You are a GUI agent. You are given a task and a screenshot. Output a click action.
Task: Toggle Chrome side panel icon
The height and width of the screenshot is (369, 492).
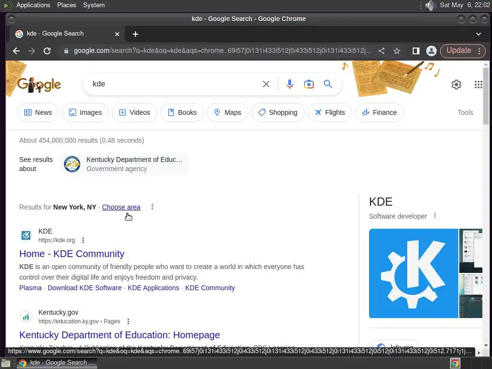click(x=416, y=51)
